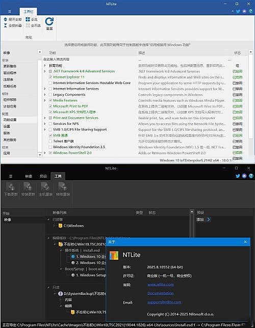Switch to 映像 tab in dark window
Screen dimensions: 255x328
coord(29,176)
